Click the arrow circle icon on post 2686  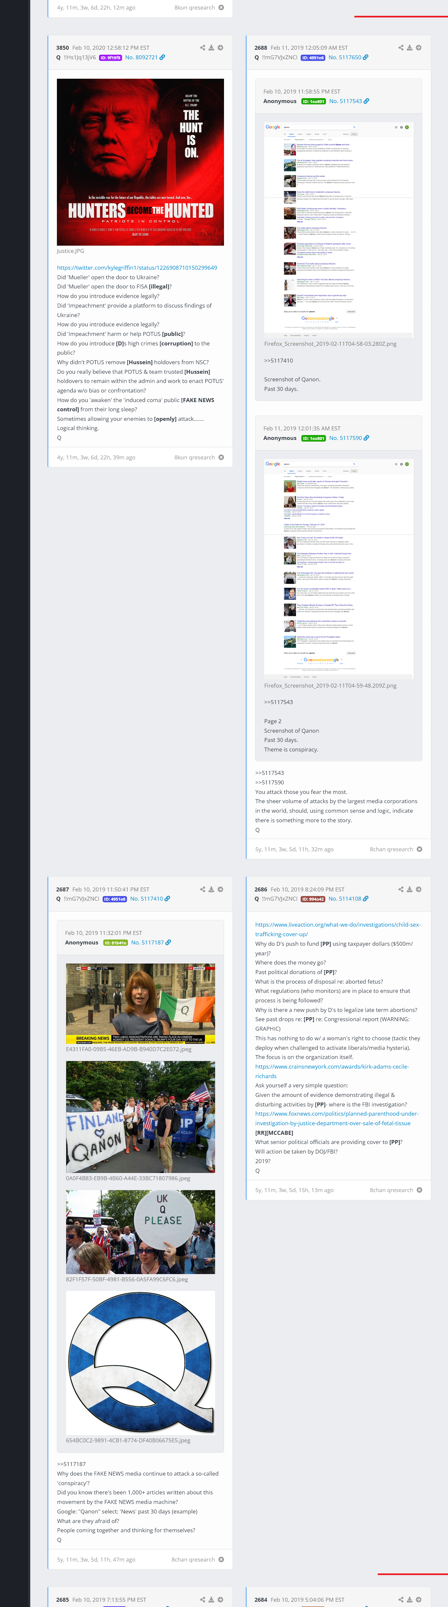pos(418,889)
